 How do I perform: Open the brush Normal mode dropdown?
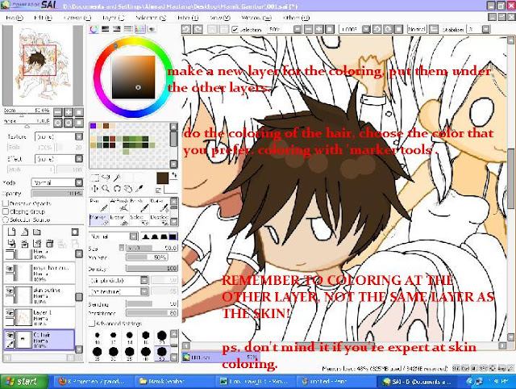[x=134, y=236]
